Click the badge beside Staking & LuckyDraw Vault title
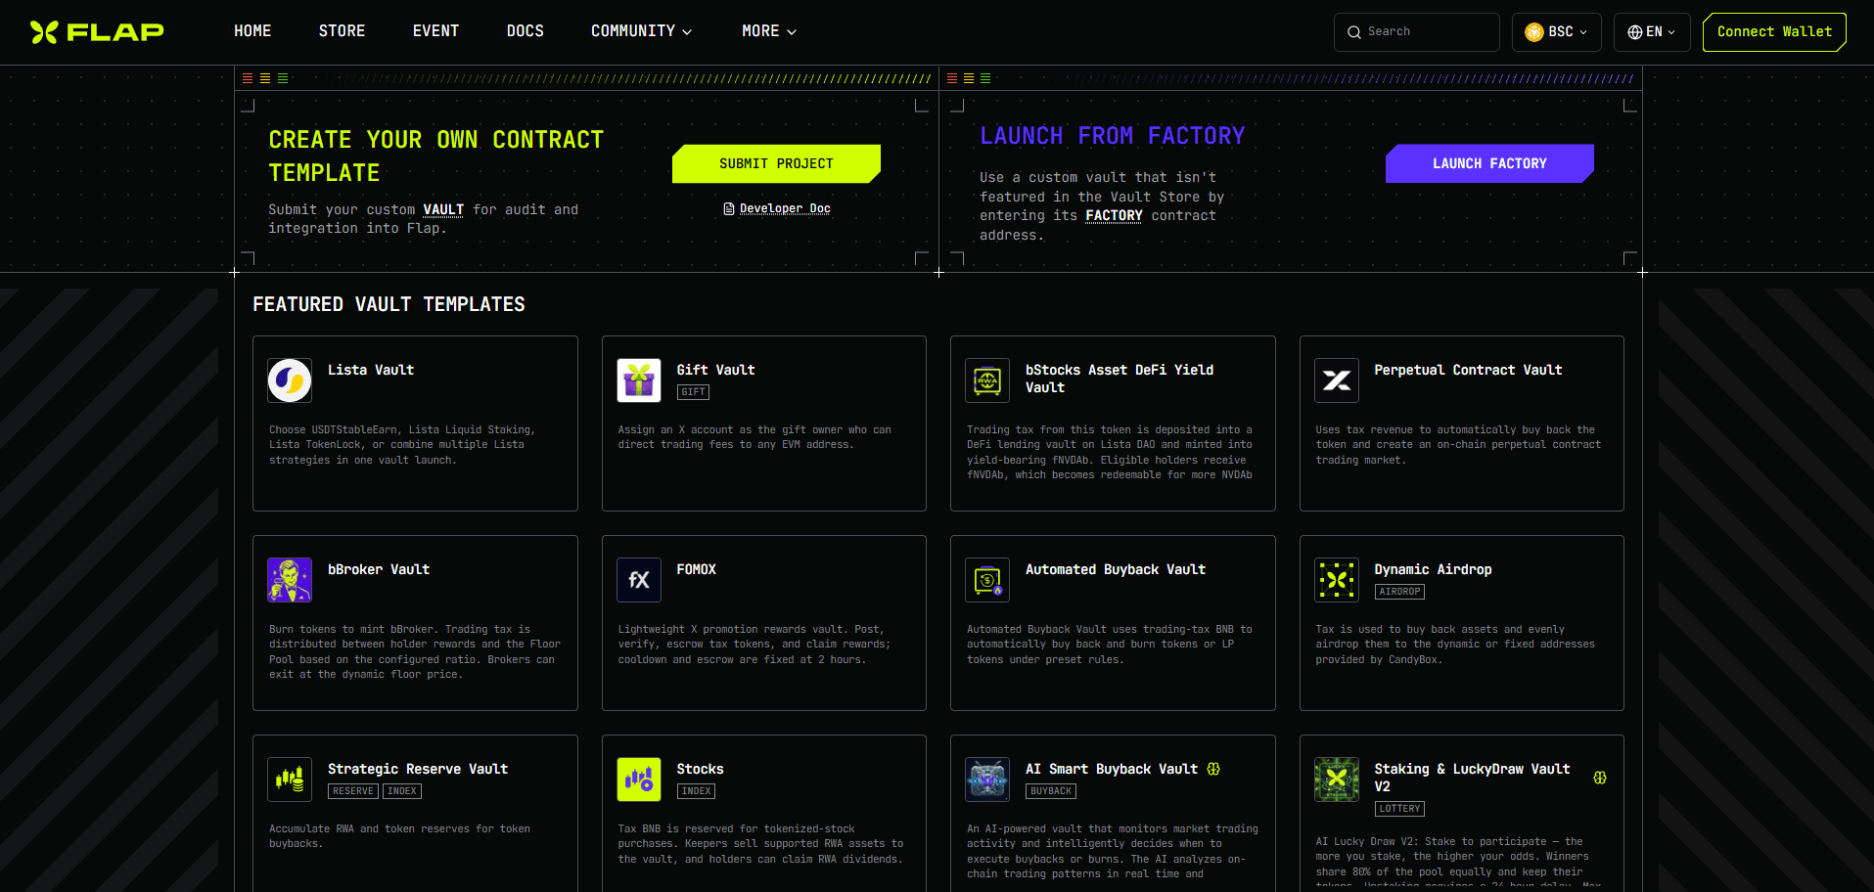Image resolution: width=1874 pixels, height=892 pixels. (x=1600, y=778)
